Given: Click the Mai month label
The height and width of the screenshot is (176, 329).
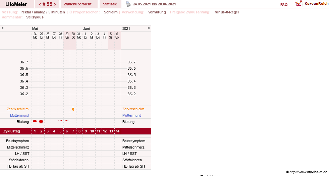Looking at the screenshot, I should (35, 28).
